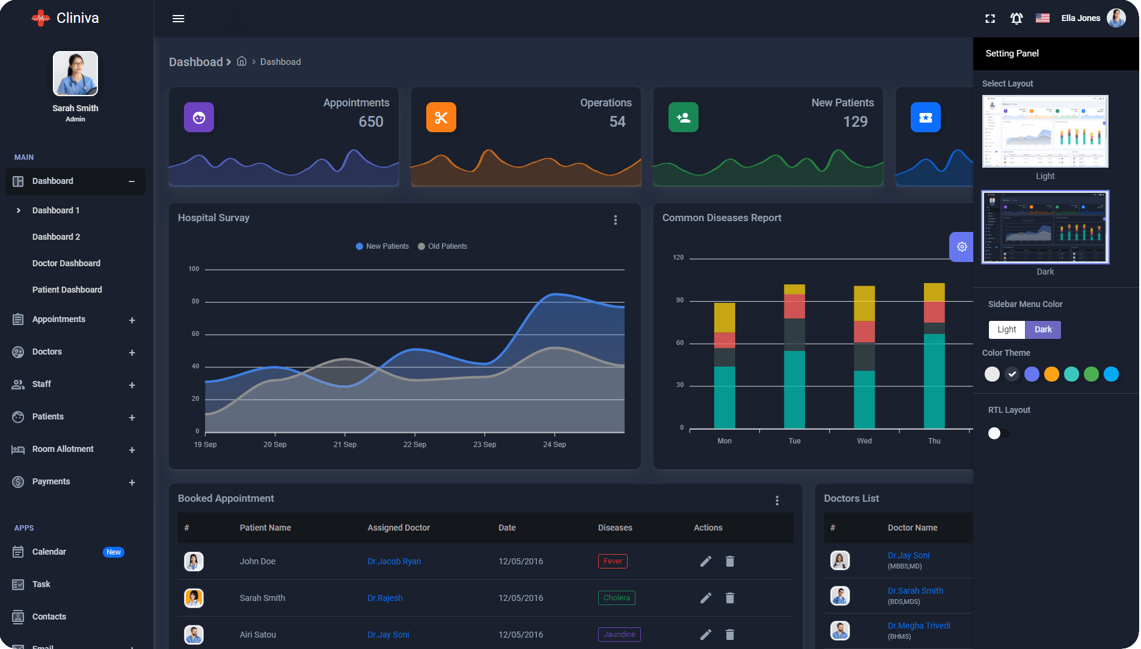Edit John Doe appointment with the pencil
This screenshot has height=649, width=1141.
[x=706, y=561]
